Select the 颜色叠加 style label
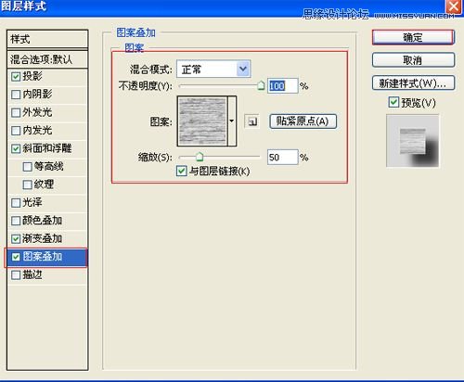Screen dimensions: 464x382 click(43, 221)
